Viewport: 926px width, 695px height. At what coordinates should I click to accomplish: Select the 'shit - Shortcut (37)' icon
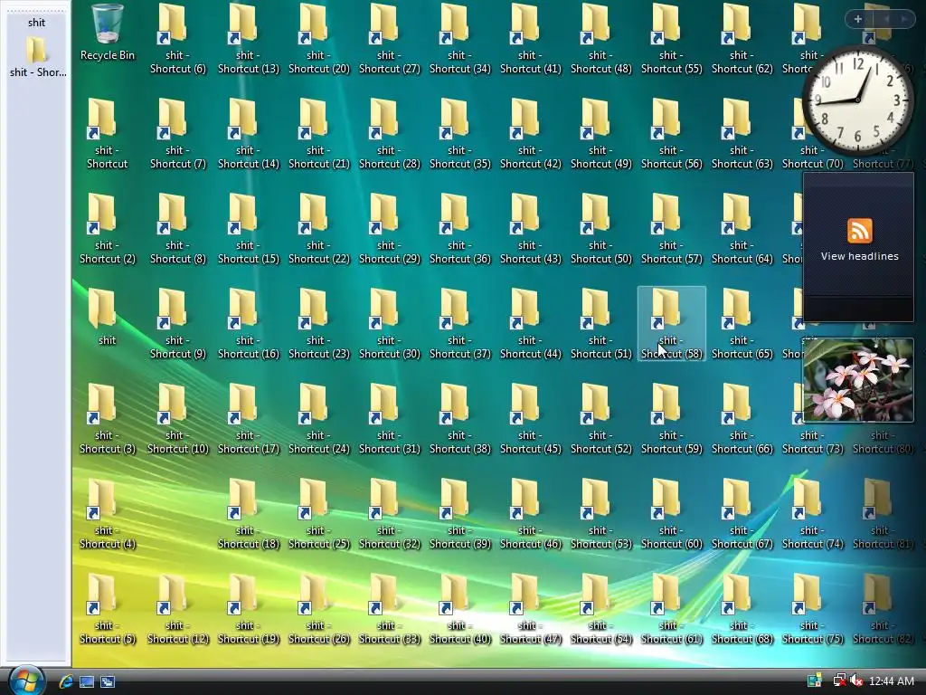tap(460, 324)
